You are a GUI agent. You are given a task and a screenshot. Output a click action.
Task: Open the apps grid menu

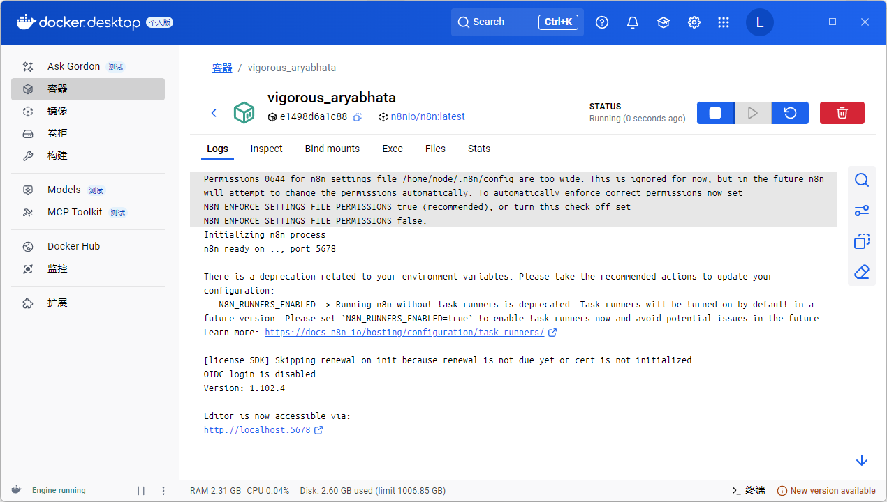pyautogui.click(x=724, y=22)
